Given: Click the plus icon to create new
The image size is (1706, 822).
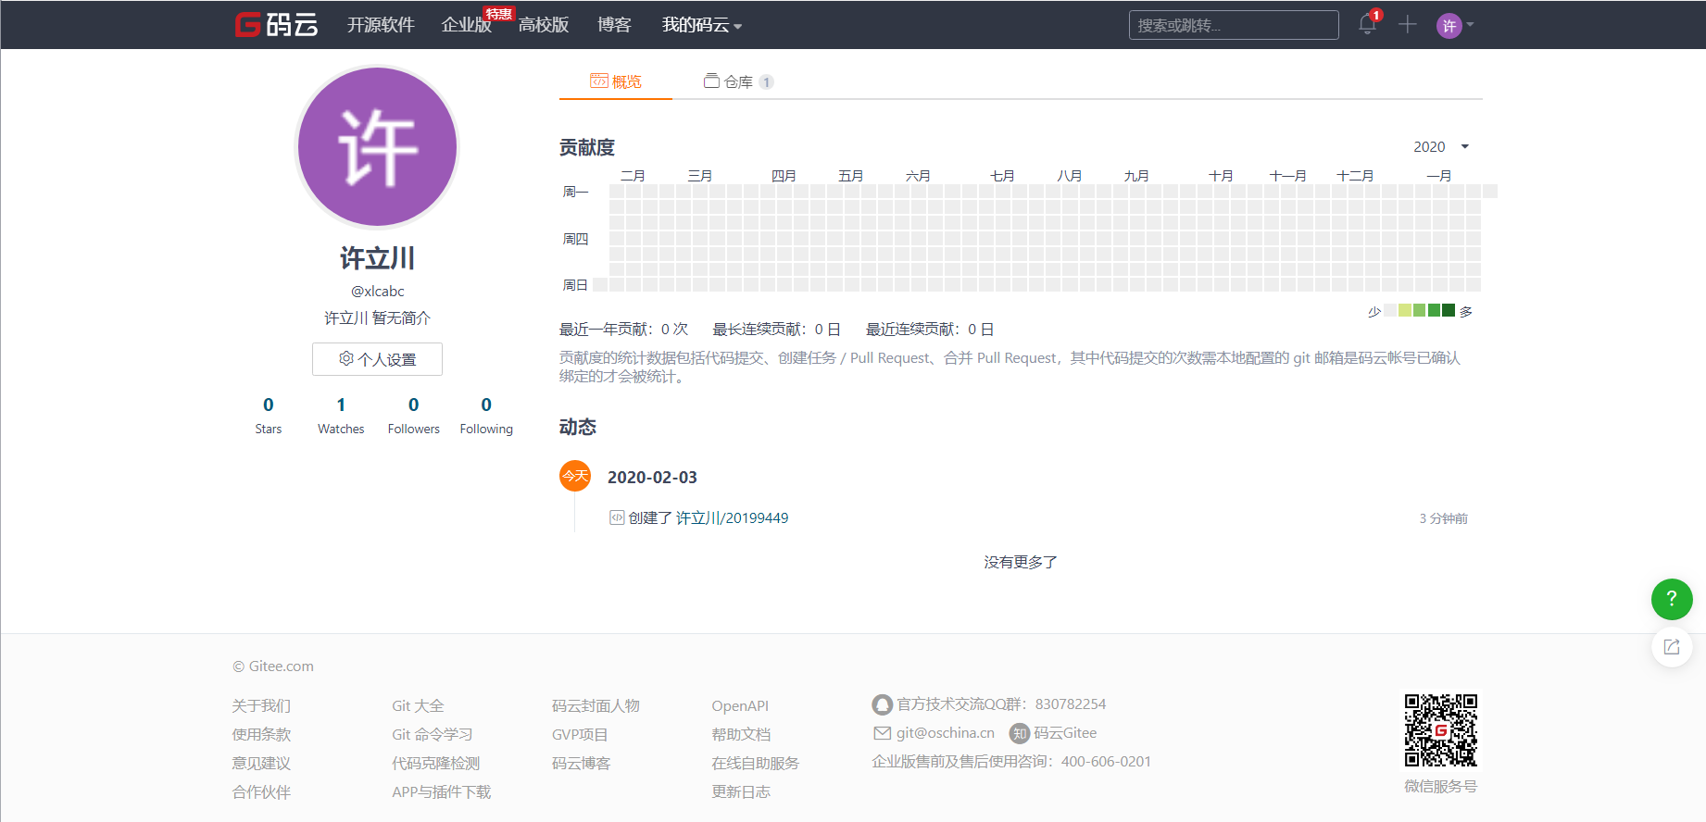Looking at the screenshot, I should [x=1408, y=25].
